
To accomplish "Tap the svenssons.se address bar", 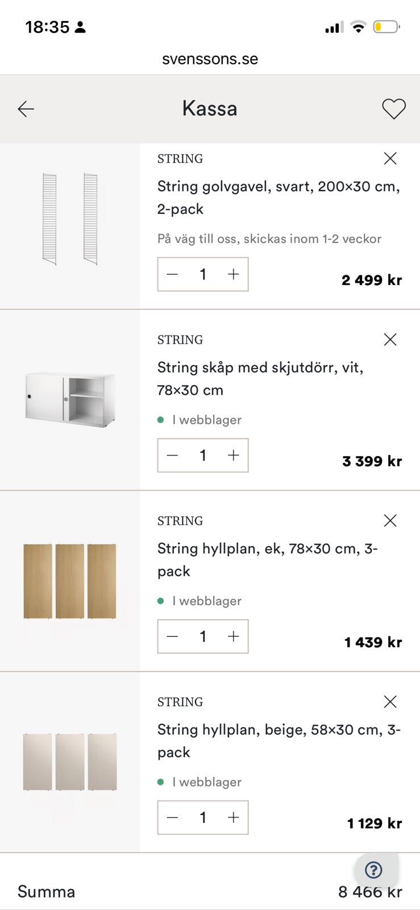I will pyautogui.click(x=210, y=59).
